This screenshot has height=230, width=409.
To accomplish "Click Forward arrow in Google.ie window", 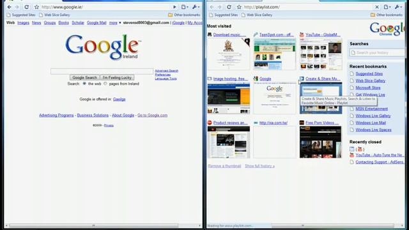I will pos(17,7).
